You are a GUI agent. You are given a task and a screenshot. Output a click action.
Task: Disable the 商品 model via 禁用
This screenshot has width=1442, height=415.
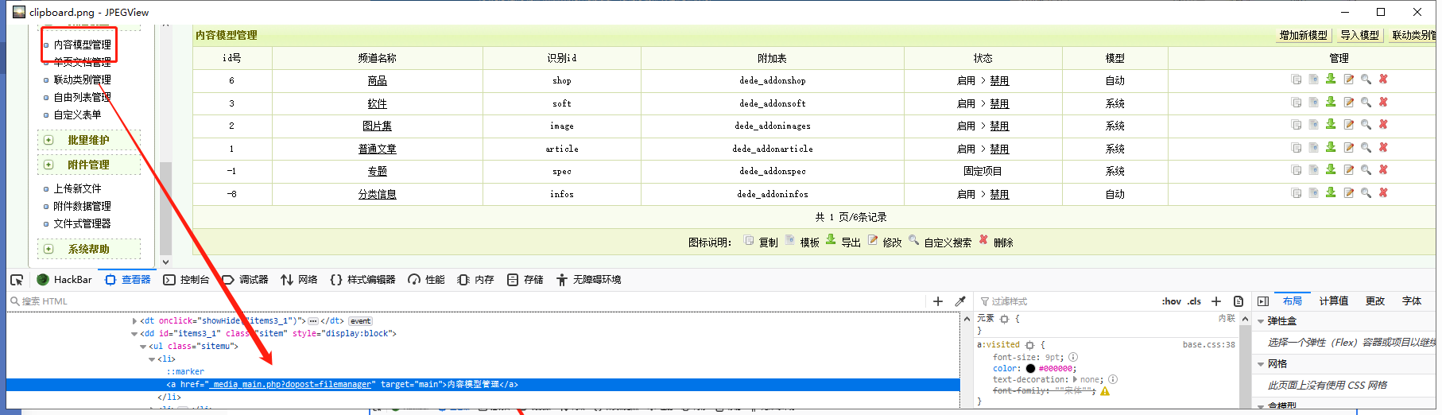999,80
